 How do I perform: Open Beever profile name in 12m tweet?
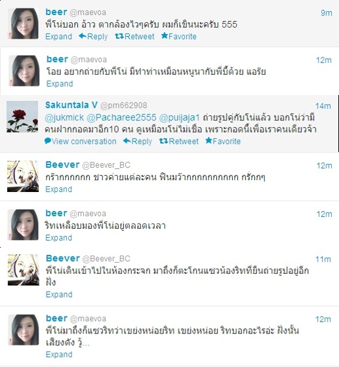(62, 164)
